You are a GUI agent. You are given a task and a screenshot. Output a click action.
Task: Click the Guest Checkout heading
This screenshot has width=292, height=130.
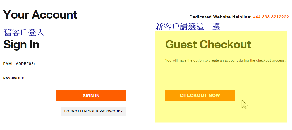click(208, 44)
